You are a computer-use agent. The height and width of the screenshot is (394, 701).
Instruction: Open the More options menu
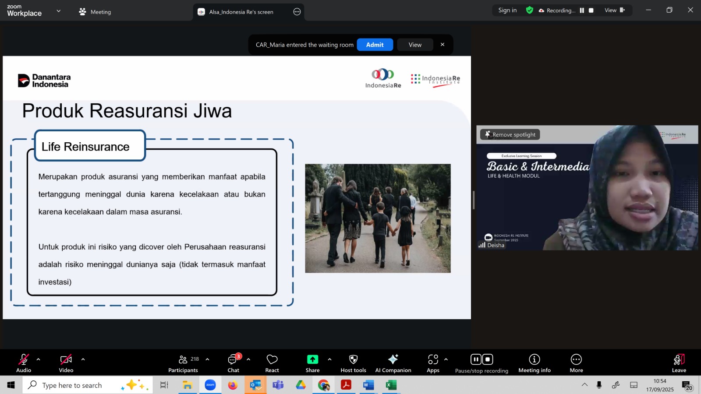[x=576, y=363]
